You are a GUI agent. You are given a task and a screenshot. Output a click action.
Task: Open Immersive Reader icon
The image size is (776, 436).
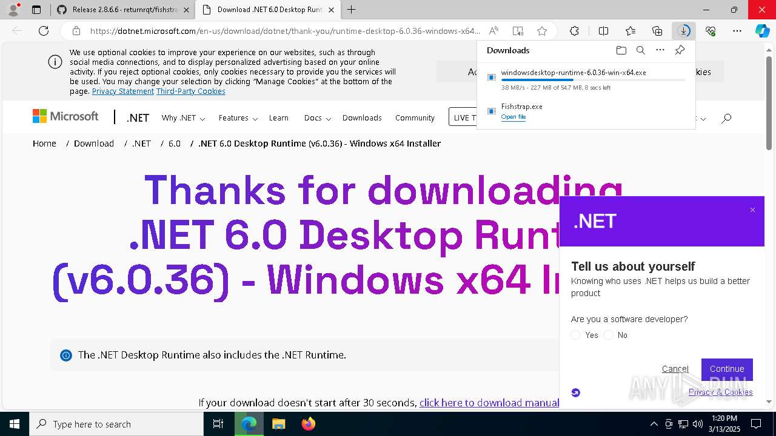[518, 31]
